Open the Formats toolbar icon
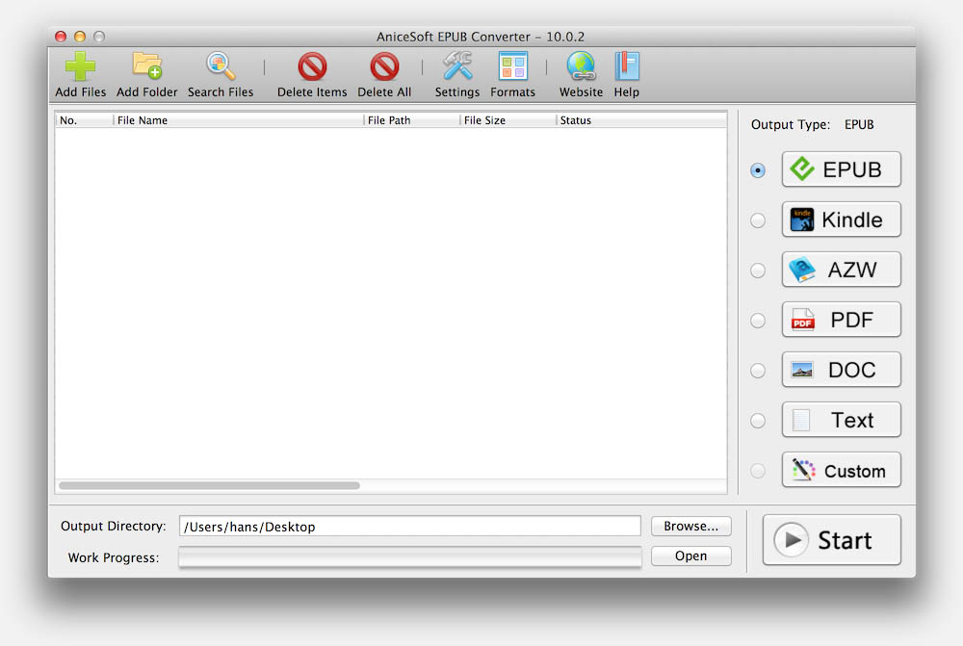 click(512, 67)
